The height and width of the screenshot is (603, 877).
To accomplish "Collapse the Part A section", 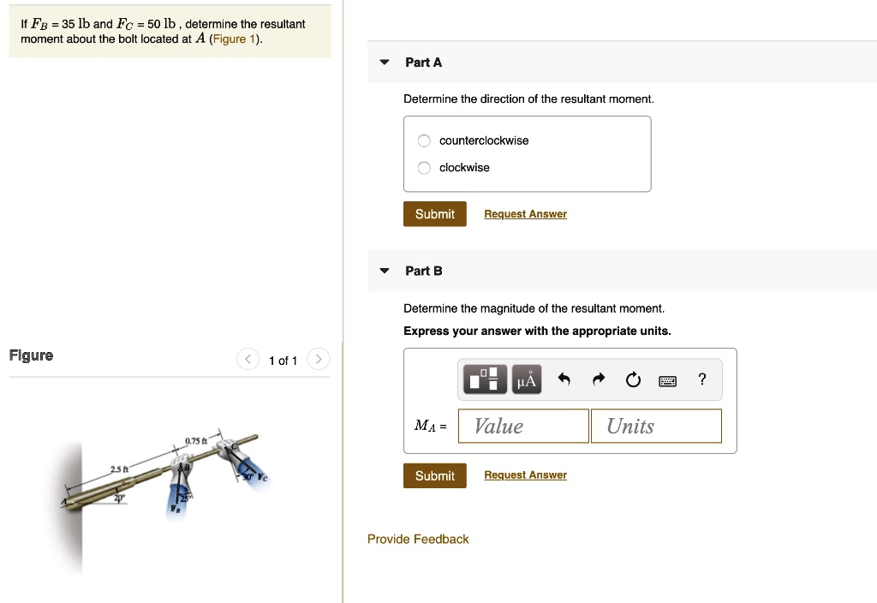I will pos(385,63).
